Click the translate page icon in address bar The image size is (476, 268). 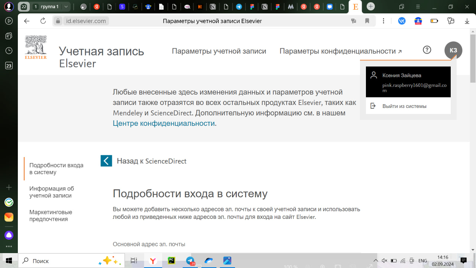(x=354, y=21)
